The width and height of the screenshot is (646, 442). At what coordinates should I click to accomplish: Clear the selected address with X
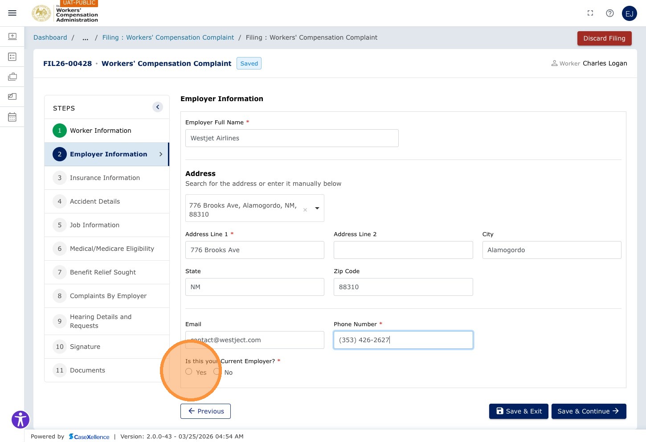(x=305, y=210)
